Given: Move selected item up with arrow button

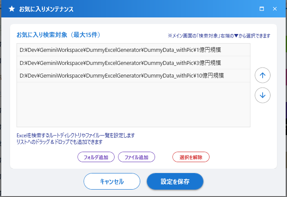Looking at the screenshot, I should point(263,75).
